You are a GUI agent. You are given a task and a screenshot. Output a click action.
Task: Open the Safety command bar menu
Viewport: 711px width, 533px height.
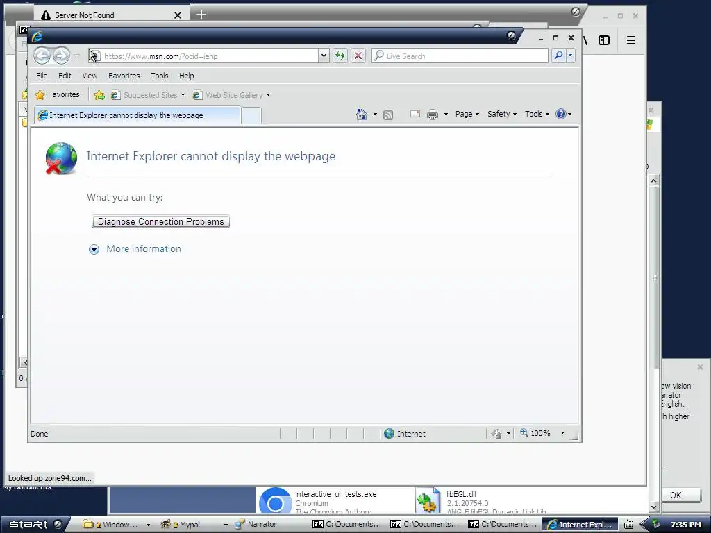[502, 115]
